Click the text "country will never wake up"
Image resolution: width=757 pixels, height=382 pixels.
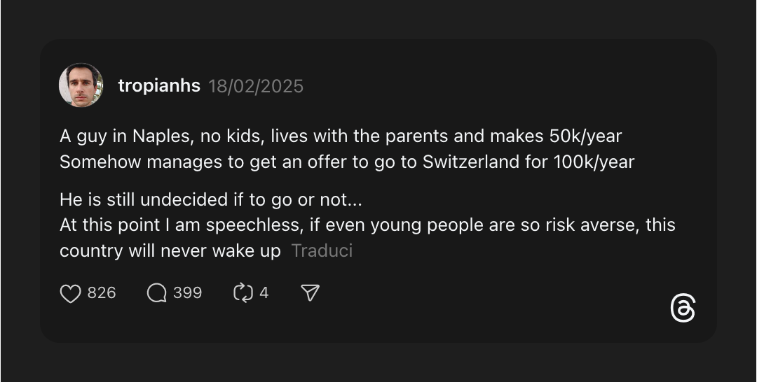[x=170, y=250]
